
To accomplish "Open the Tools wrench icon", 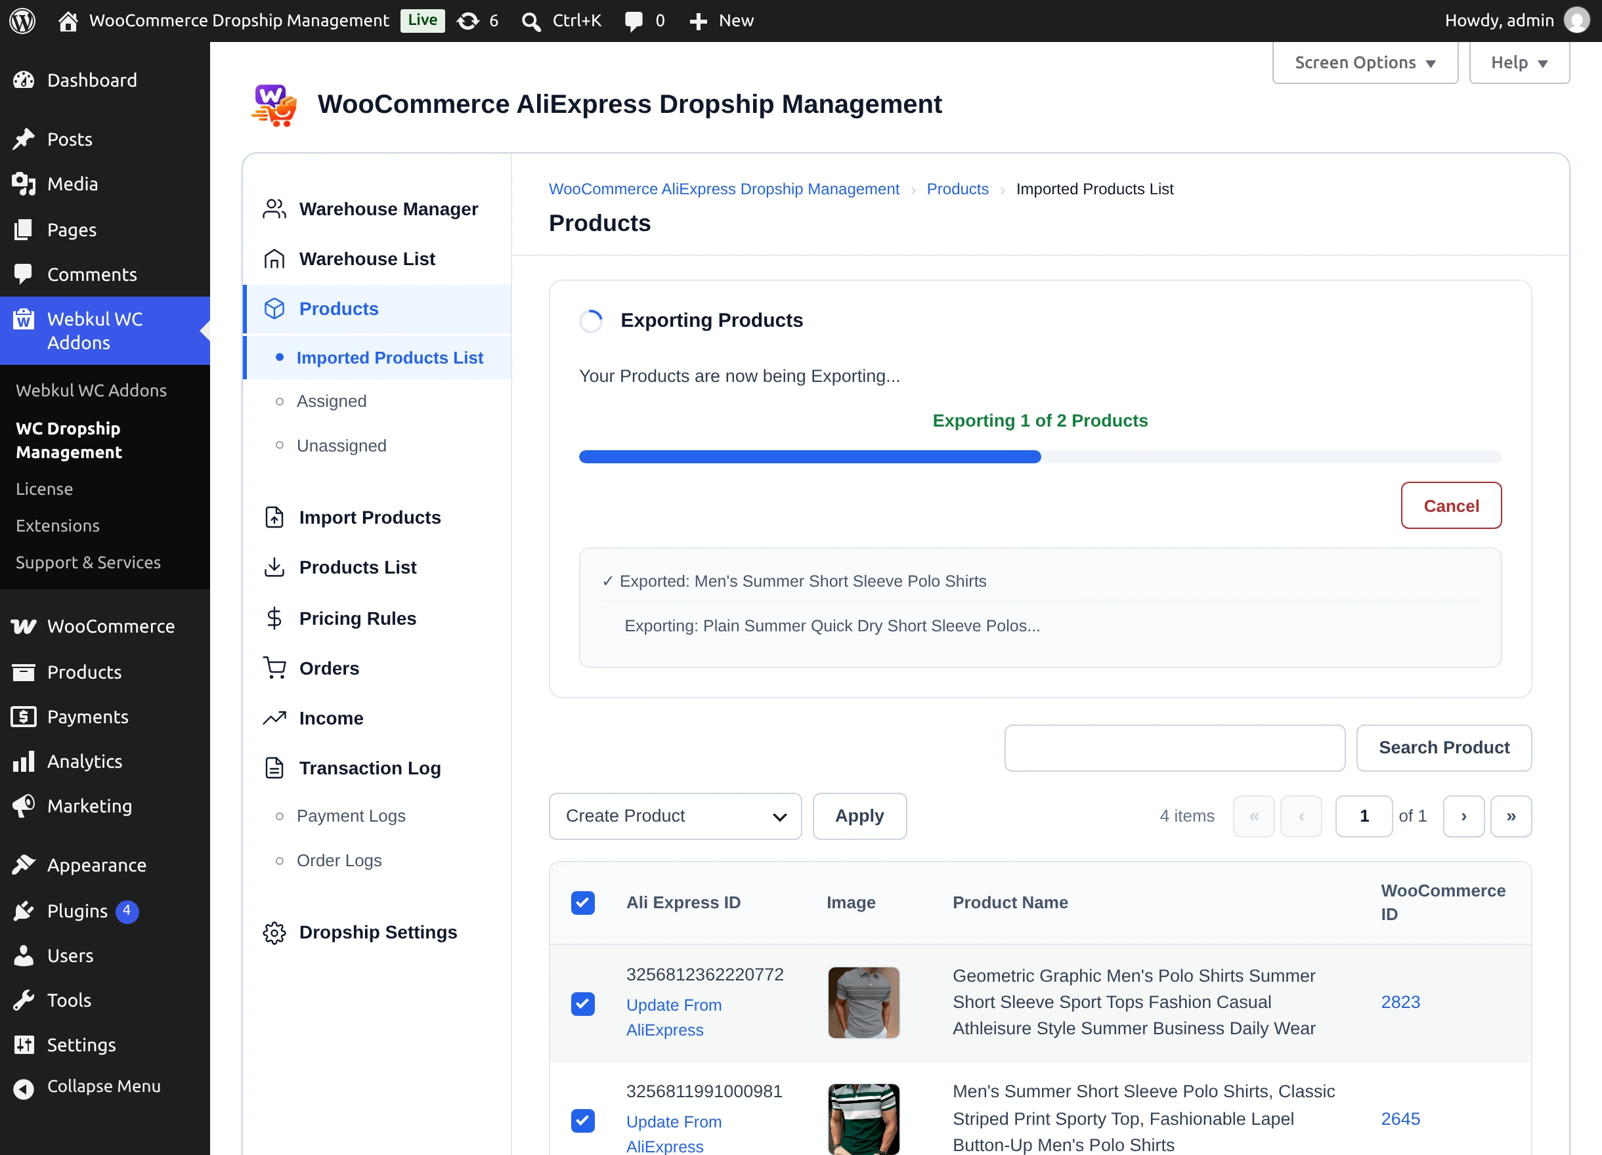I will [x=24, y=999].
